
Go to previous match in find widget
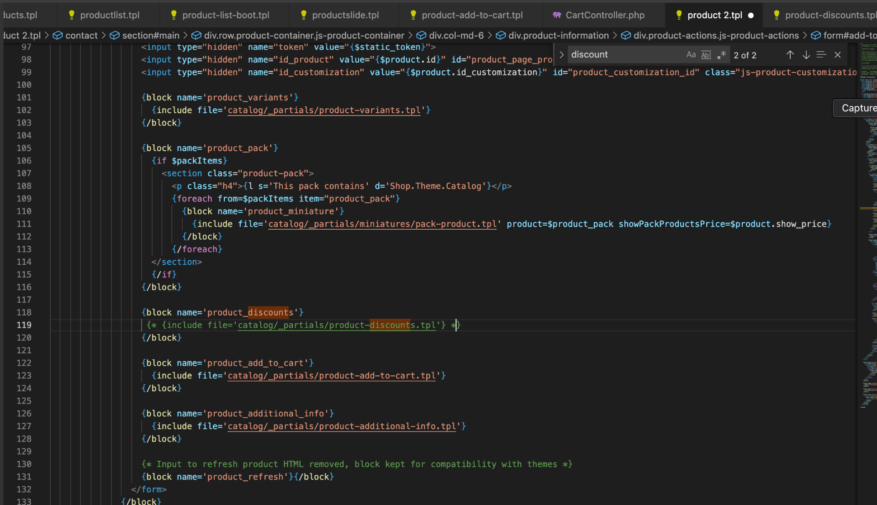point(790,55)
